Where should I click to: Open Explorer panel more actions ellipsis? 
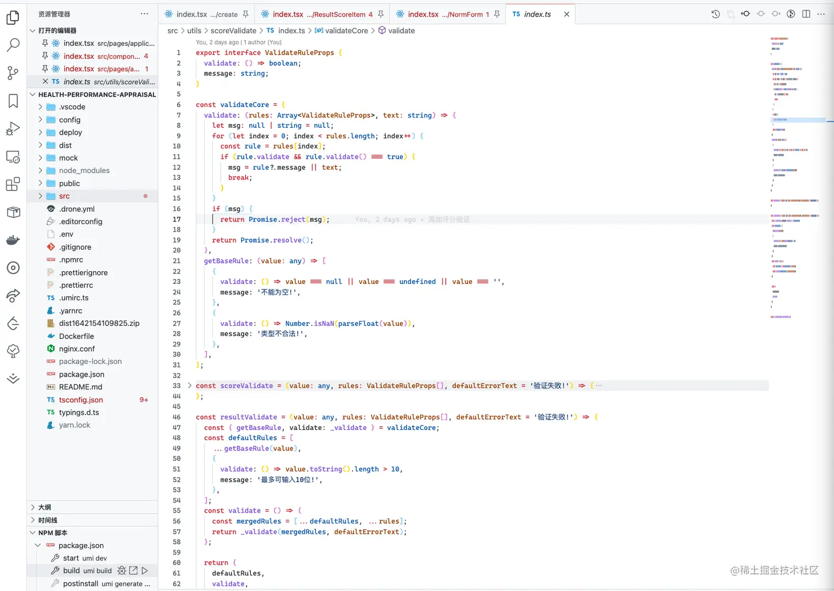(x=145, y=14)
